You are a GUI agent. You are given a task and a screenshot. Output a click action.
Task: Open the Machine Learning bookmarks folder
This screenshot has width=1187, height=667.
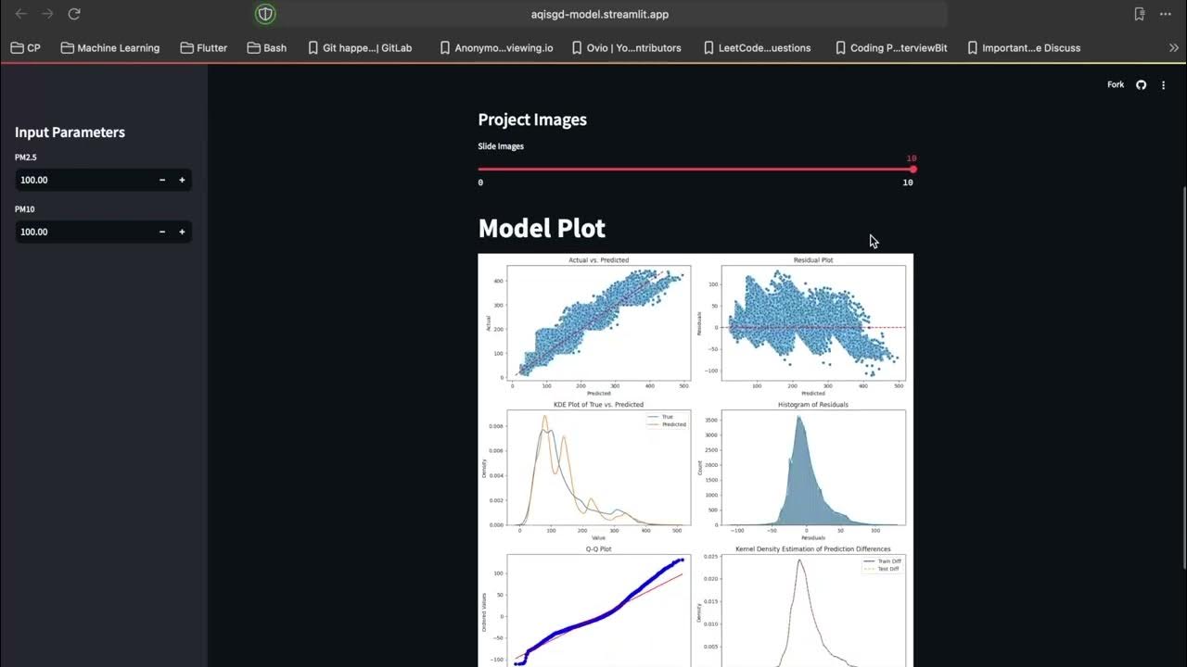click(109, 47)
